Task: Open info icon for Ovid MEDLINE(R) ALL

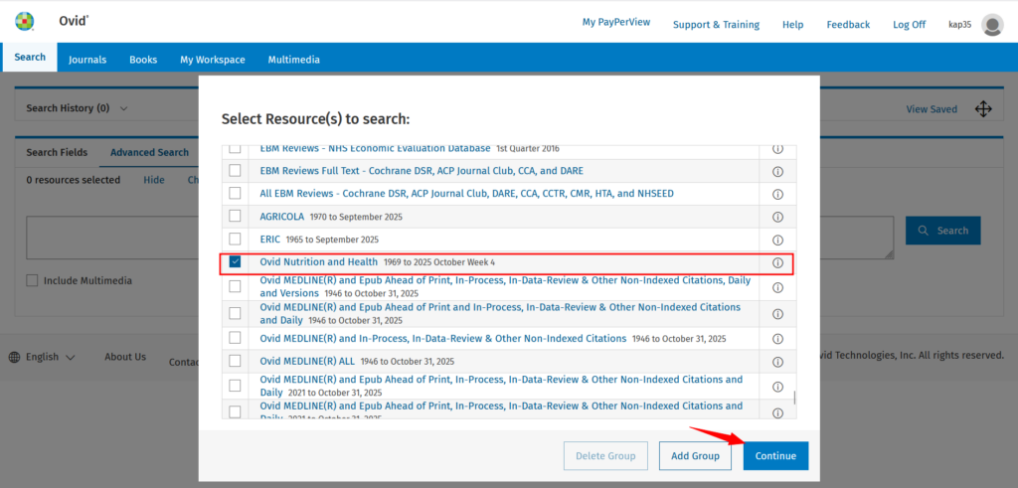Action: pyautogui.click(x=777, y=362)
